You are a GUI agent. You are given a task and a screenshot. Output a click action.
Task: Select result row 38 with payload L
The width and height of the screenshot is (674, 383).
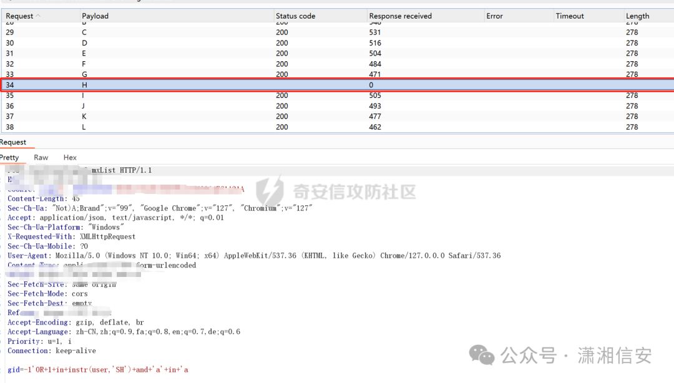pos(337,127)
